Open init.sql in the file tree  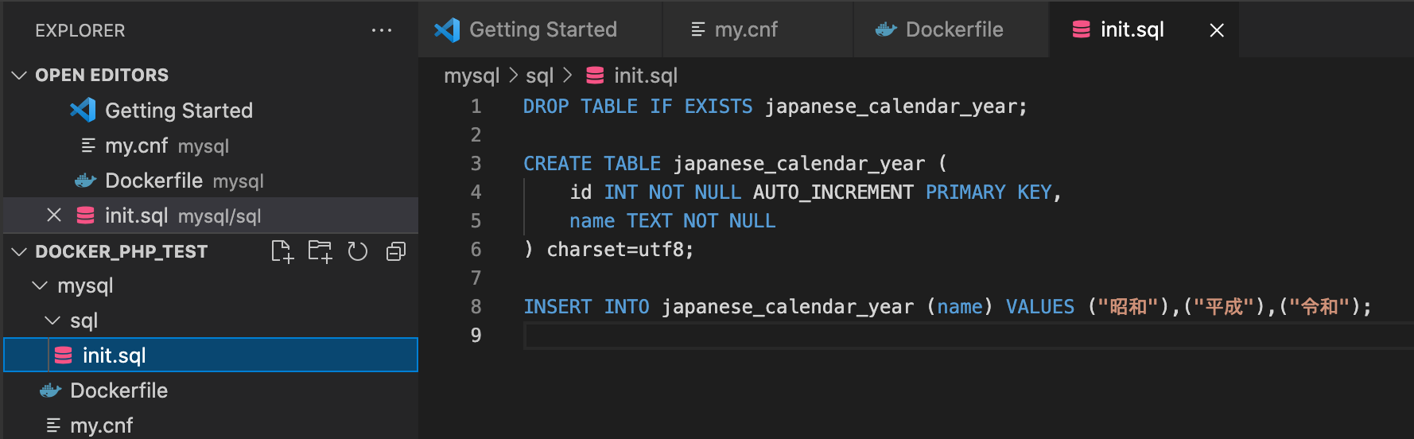211,355
